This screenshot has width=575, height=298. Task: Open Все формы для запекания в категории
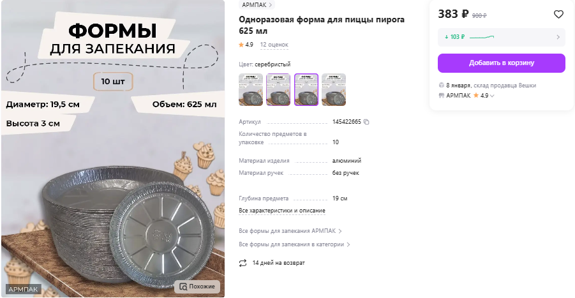(294, 244)
